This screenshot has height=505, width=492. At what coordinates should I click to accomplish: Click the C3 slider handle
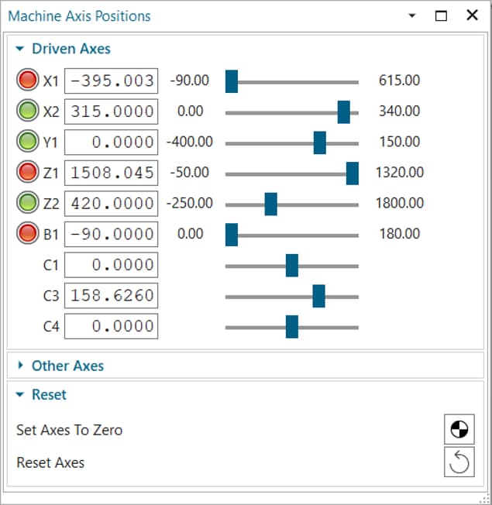pos(318,296)
